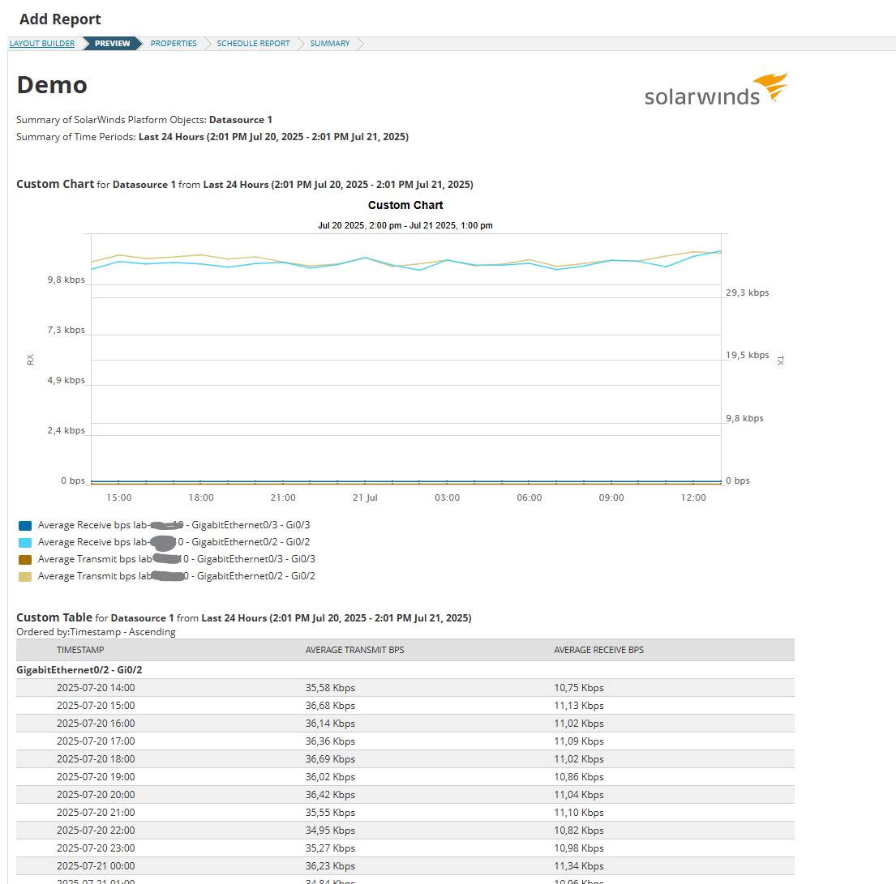This screenshot has height=884, width=896.
Task: Click Average Receive bps GigabitEthernet0/3 legend label
Action: pos(174,525)
